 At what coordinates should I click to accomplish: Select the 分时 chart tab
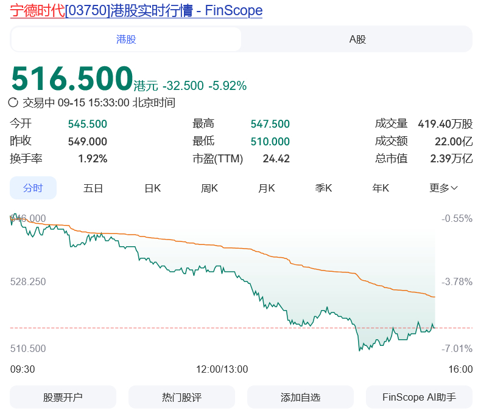tap(33, 188)
